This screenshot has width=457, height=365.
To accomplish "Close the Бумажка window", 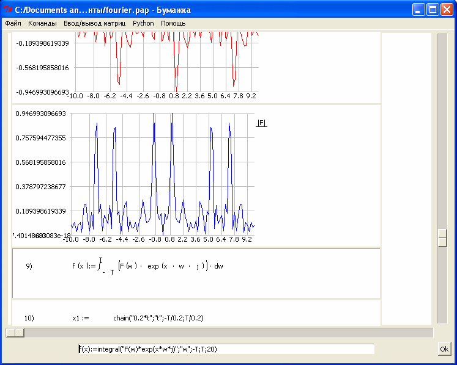I will tap(447, 10).
